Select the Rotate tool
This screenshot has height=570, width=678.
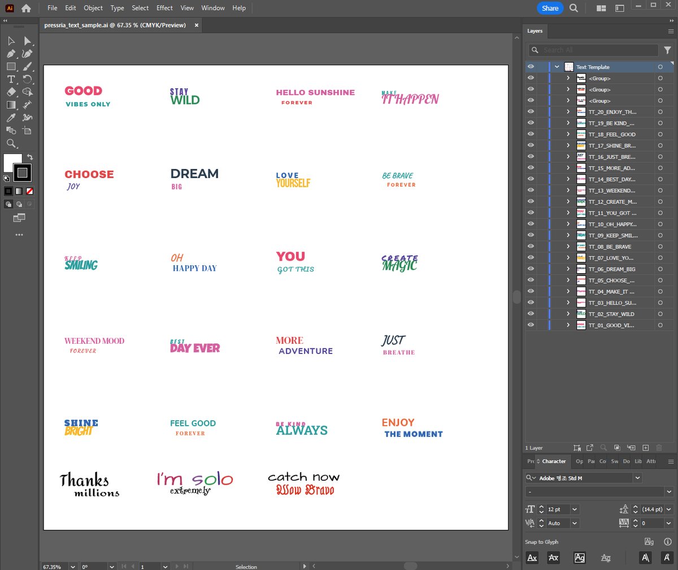(x=27, y=79)
